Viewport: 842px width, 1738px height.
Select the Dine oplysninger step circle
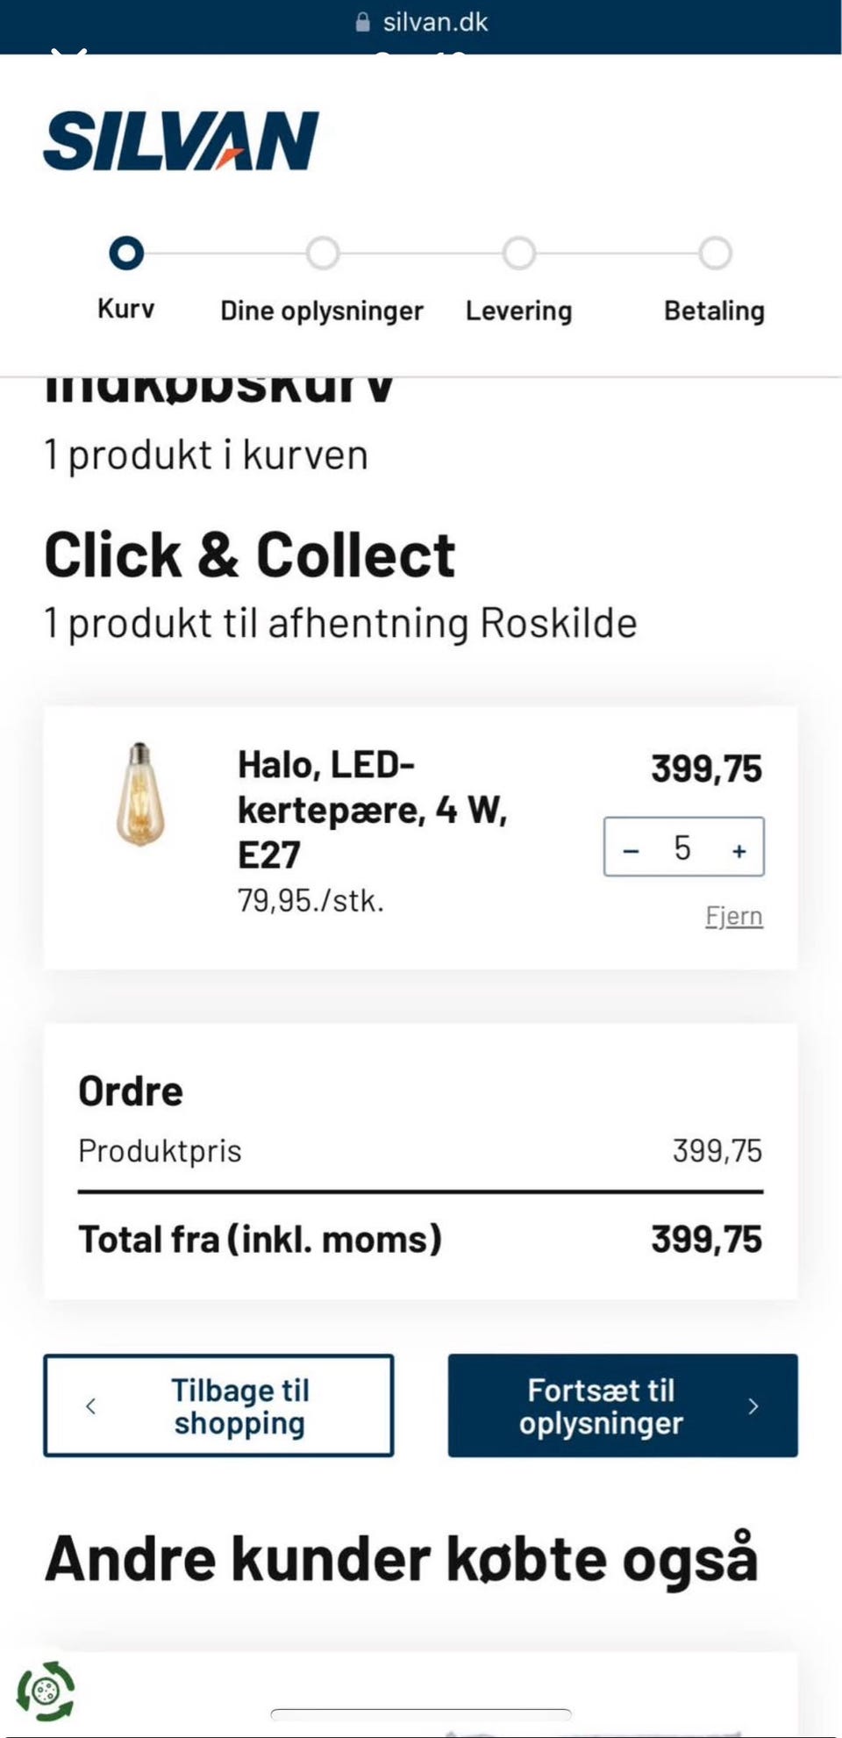(323, 254)
